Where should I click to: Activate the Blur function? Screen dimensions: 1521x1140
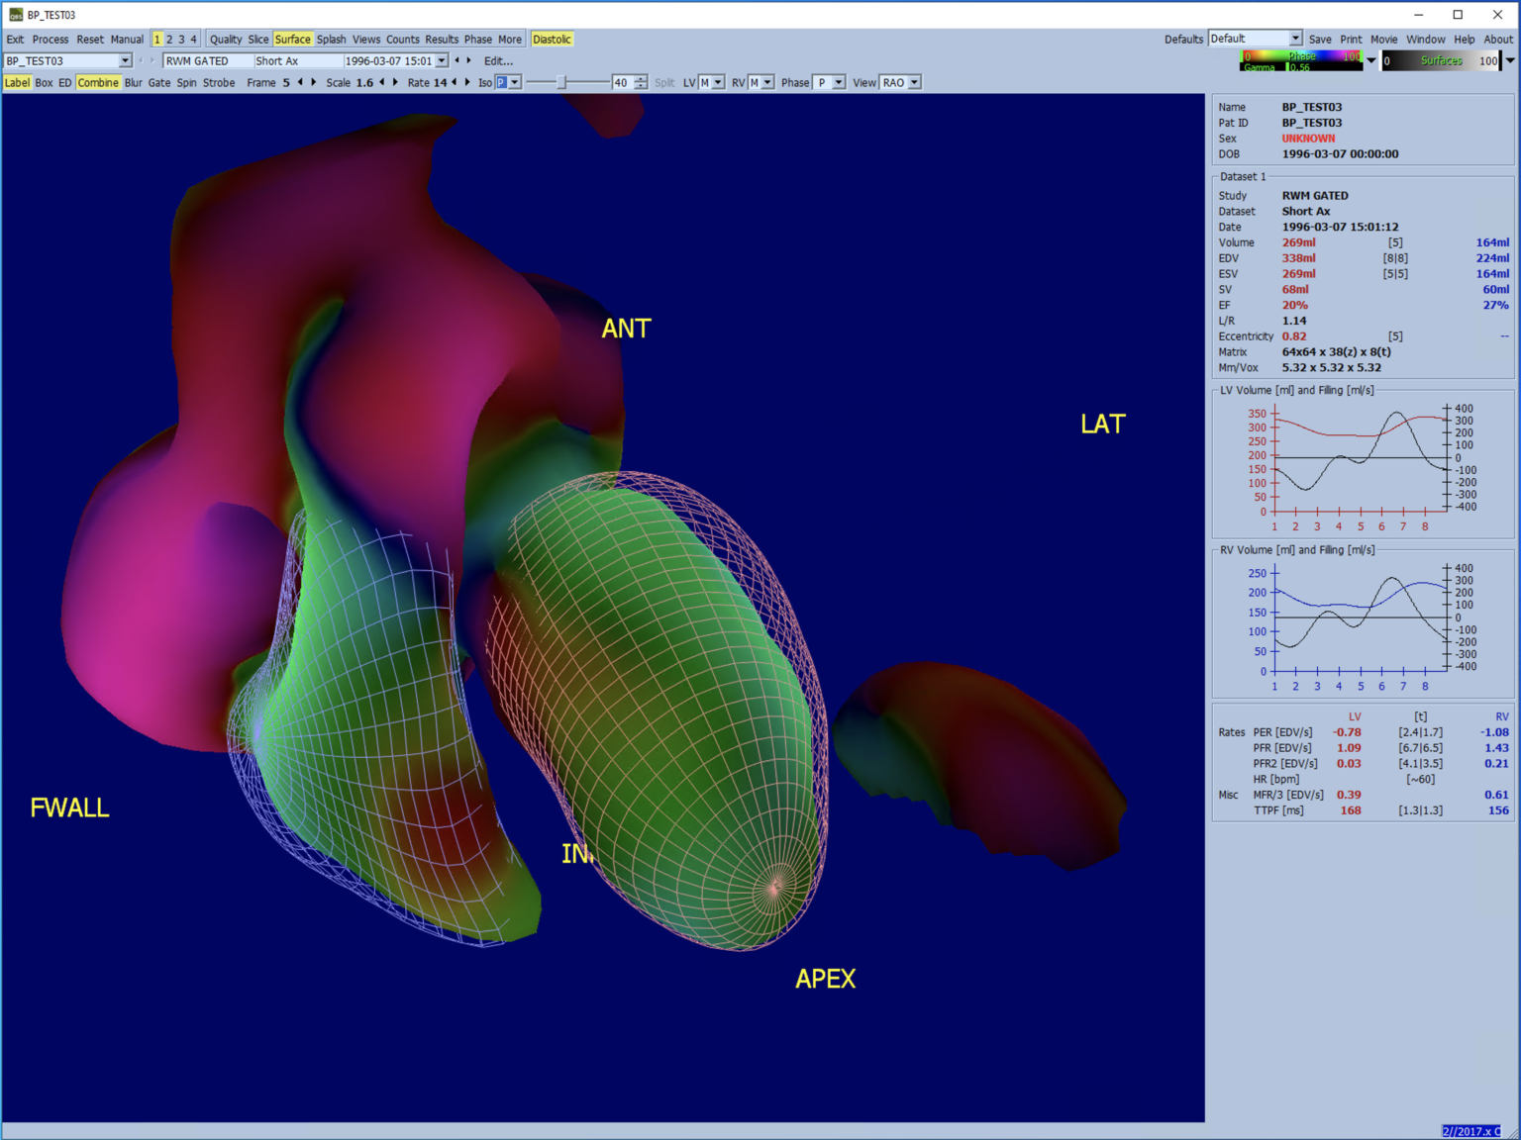(x=134, y=82)
